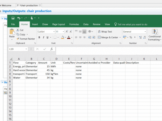Toggle Underline formatting
The height and width of the screenshot is (121, 162).
pos(47,37)
